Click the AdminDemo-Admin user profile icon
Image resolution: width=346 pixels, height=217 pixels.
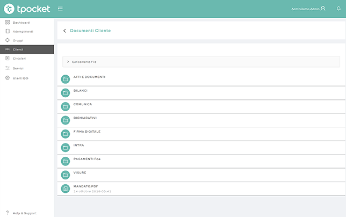(323, 9)
